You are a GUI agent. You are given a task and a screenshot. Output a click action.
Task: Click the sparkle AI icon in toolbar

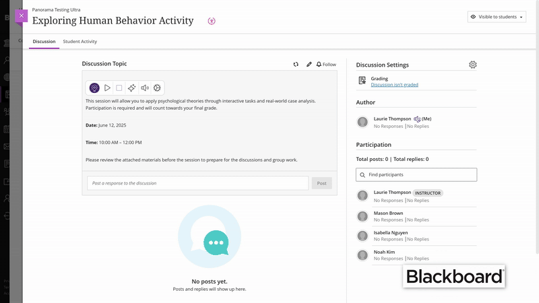click(132, 88)
